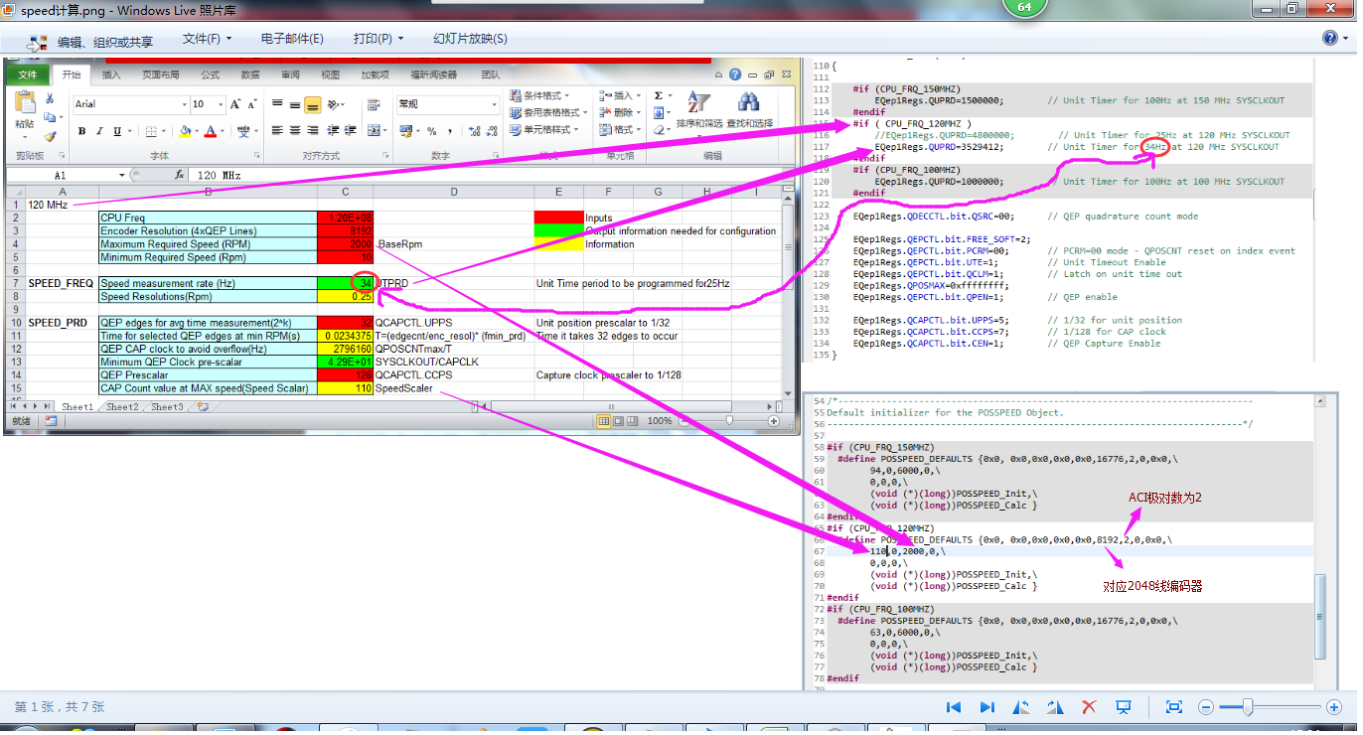Click the 查找和选择 binoculars icon

[749, 109]
